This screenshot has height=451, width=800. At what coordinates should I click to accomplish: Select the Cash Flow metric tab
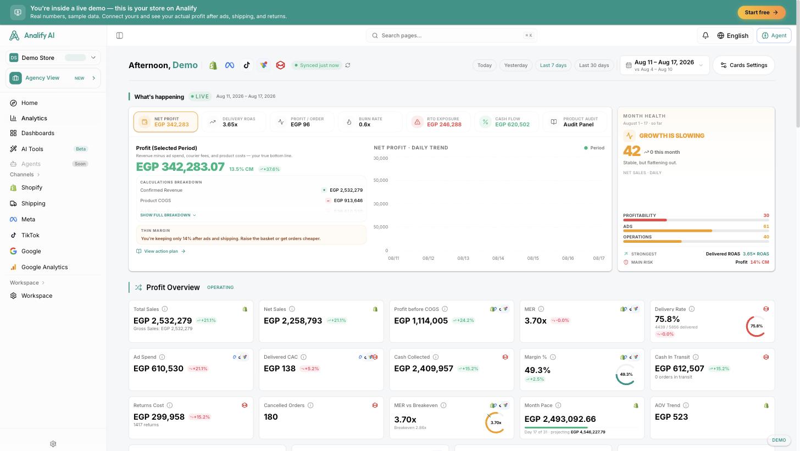coord(507,122)
